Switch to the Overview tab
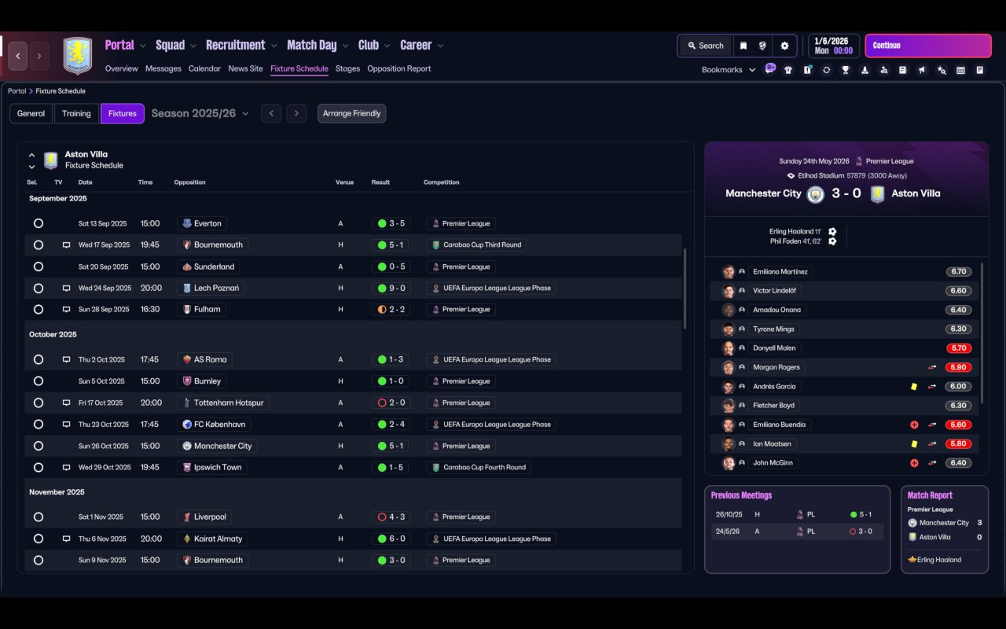Screen dimensions: 1006x629 tap(122, 68)
